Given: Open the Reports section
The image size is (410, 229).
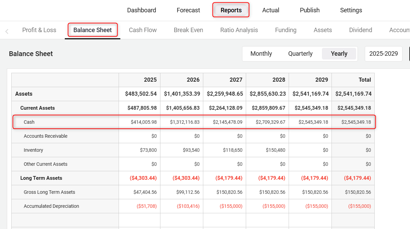Looking at the screenshot, I should [231, 10].
